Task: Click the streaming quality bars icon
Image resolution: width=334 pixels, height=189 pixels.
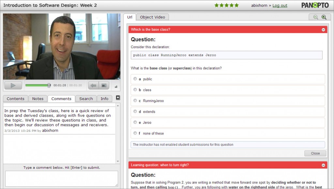Action: [116, 87]
